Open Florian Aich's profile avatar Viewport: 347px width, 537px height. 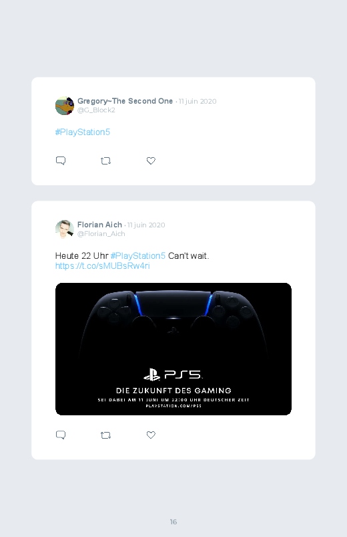click(65, 229)
